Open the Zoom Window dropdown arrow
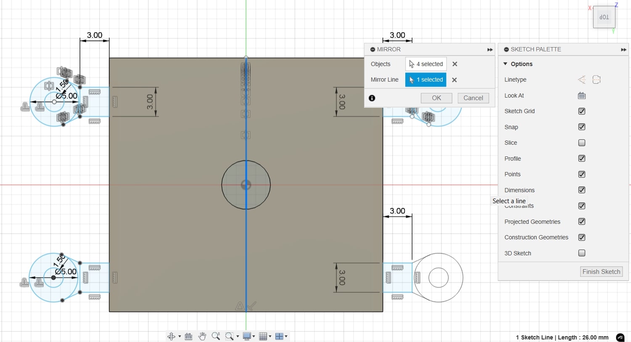 [x=238, y=337]
